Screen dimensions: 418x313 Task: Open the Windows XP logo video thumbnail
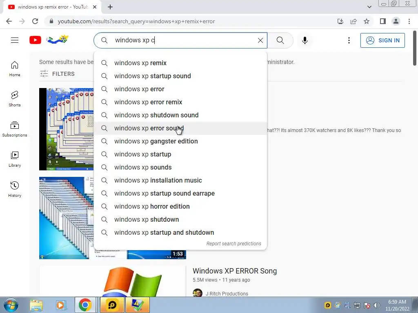click(113, 281)
